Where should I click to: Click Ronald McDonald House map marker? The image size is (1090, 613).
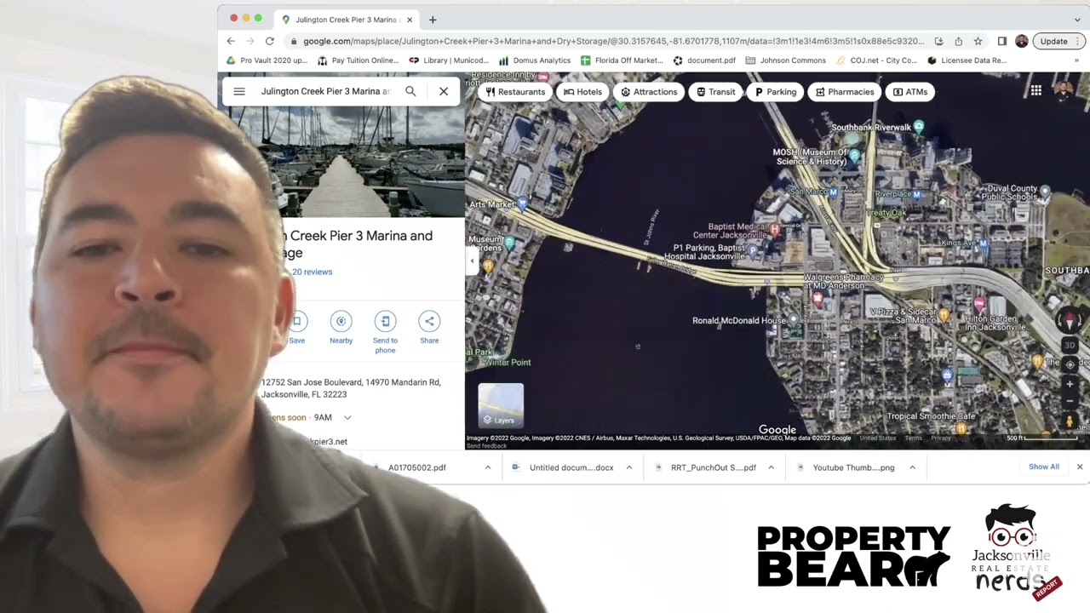794,320
